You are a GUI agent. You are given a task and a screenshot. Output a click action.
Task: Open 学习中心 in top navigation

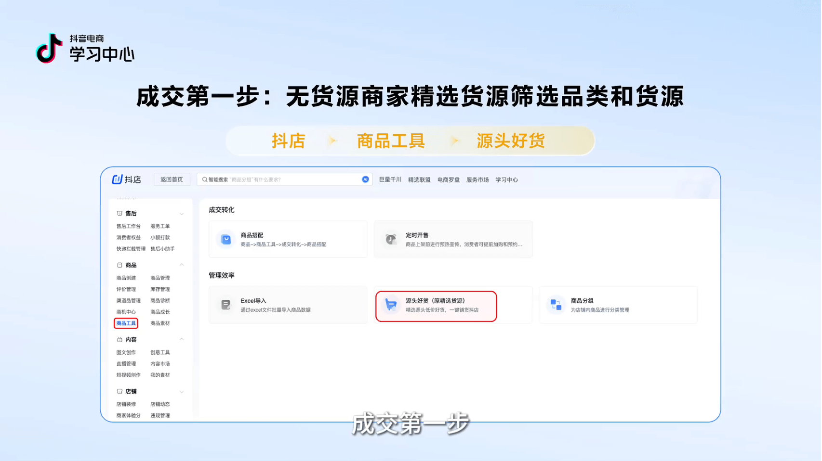click(x=506, y=179)
